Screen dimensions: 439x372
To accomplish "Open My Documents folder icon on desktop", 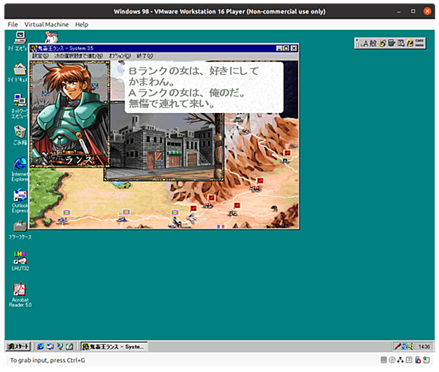I will pyautogui.click(x=20, y=70).
